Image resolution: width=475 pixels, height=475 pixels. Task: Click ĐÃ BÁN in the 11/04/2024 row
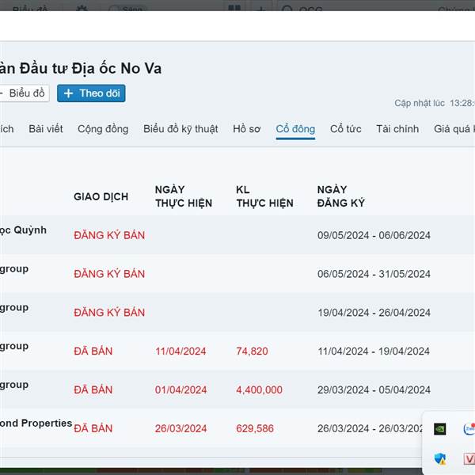[93, 351]
